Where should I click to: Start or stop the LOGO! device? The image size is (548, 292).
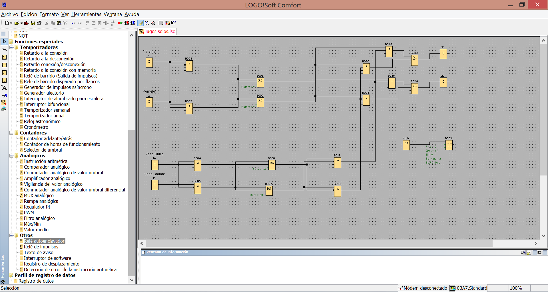click(x=120, y=23)
